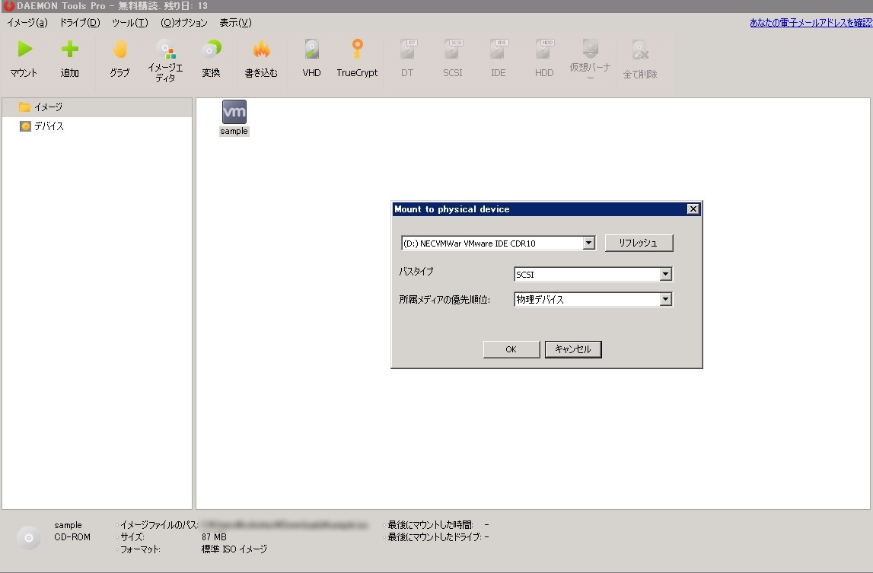Viewport: 873px width, 573px height.
Task: Click the SCSI drive toolbar icon
Action: (453, 49)
